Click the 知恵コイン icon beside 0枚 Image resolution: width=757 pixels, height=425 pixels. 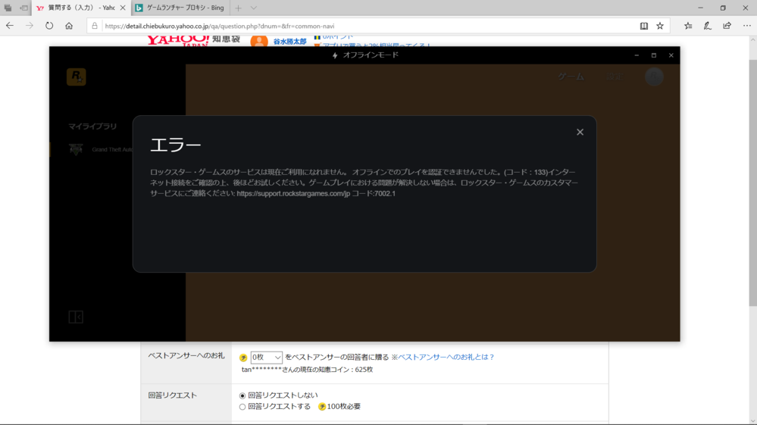click(x=243, y=358)
